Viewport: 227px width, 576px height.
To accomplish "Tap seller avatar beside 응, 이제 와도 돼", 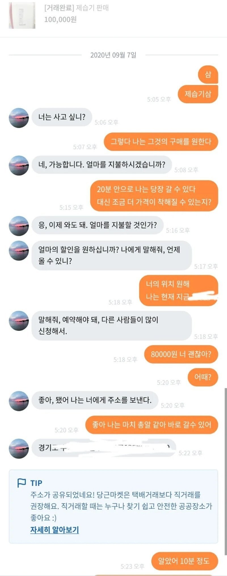I will [19, 226].
